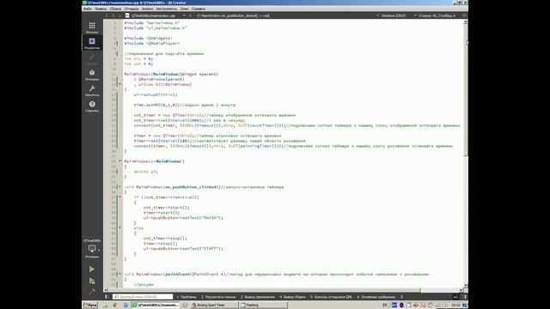This screenshot has height=309, width=550.
Task: Toggle the left sidebar icon in bottom bar
Action: (107, 297)
